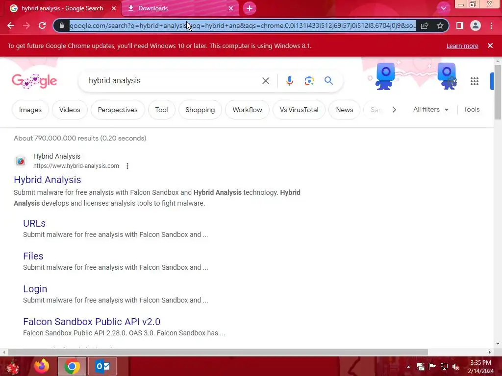The height and width of the screenshot is (376, 502).
Task: Close the Downloads tab
Action: point(231,8)
